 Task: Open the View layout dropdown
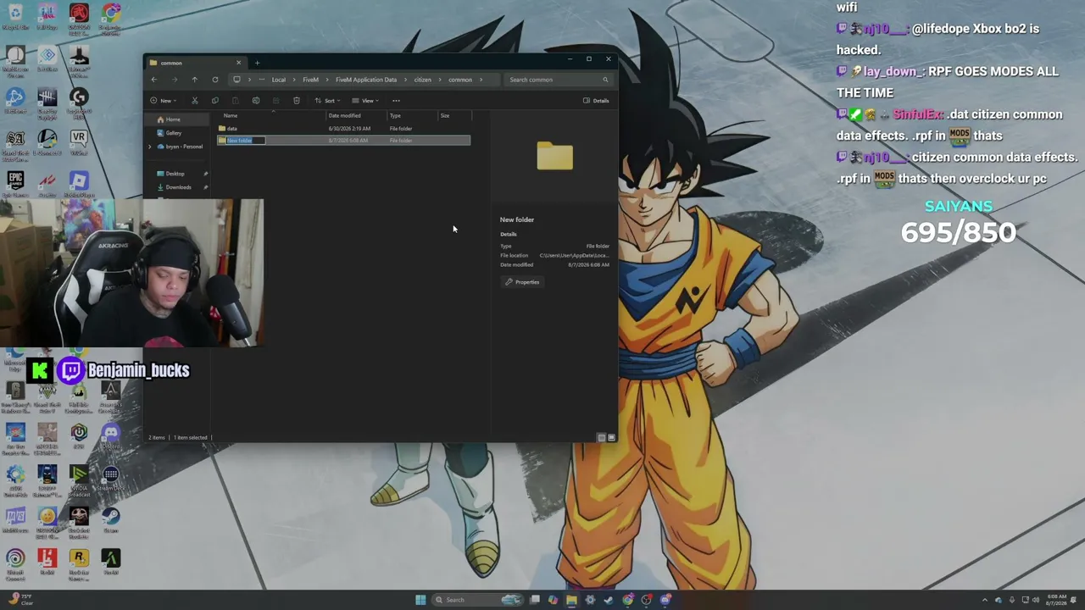click(x=365, y=101)
